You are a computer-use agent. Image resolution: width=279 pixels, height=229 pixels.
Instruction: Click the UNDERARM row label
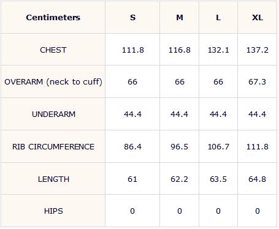pyautogui.click(x=53, y=114)
